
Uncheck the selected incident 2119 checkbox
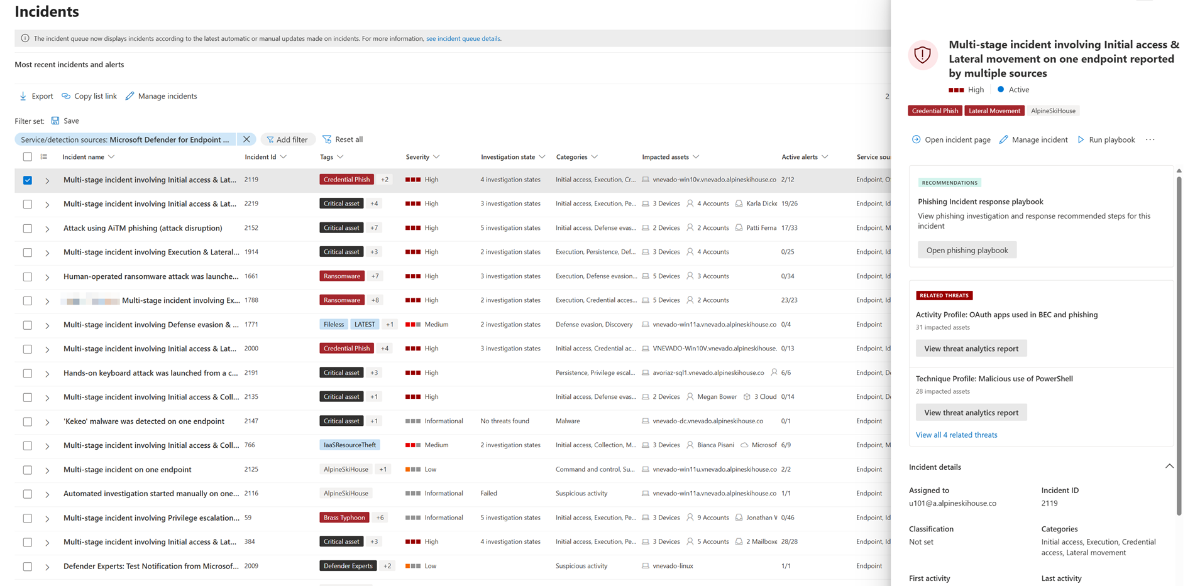(x=28, y=180)
